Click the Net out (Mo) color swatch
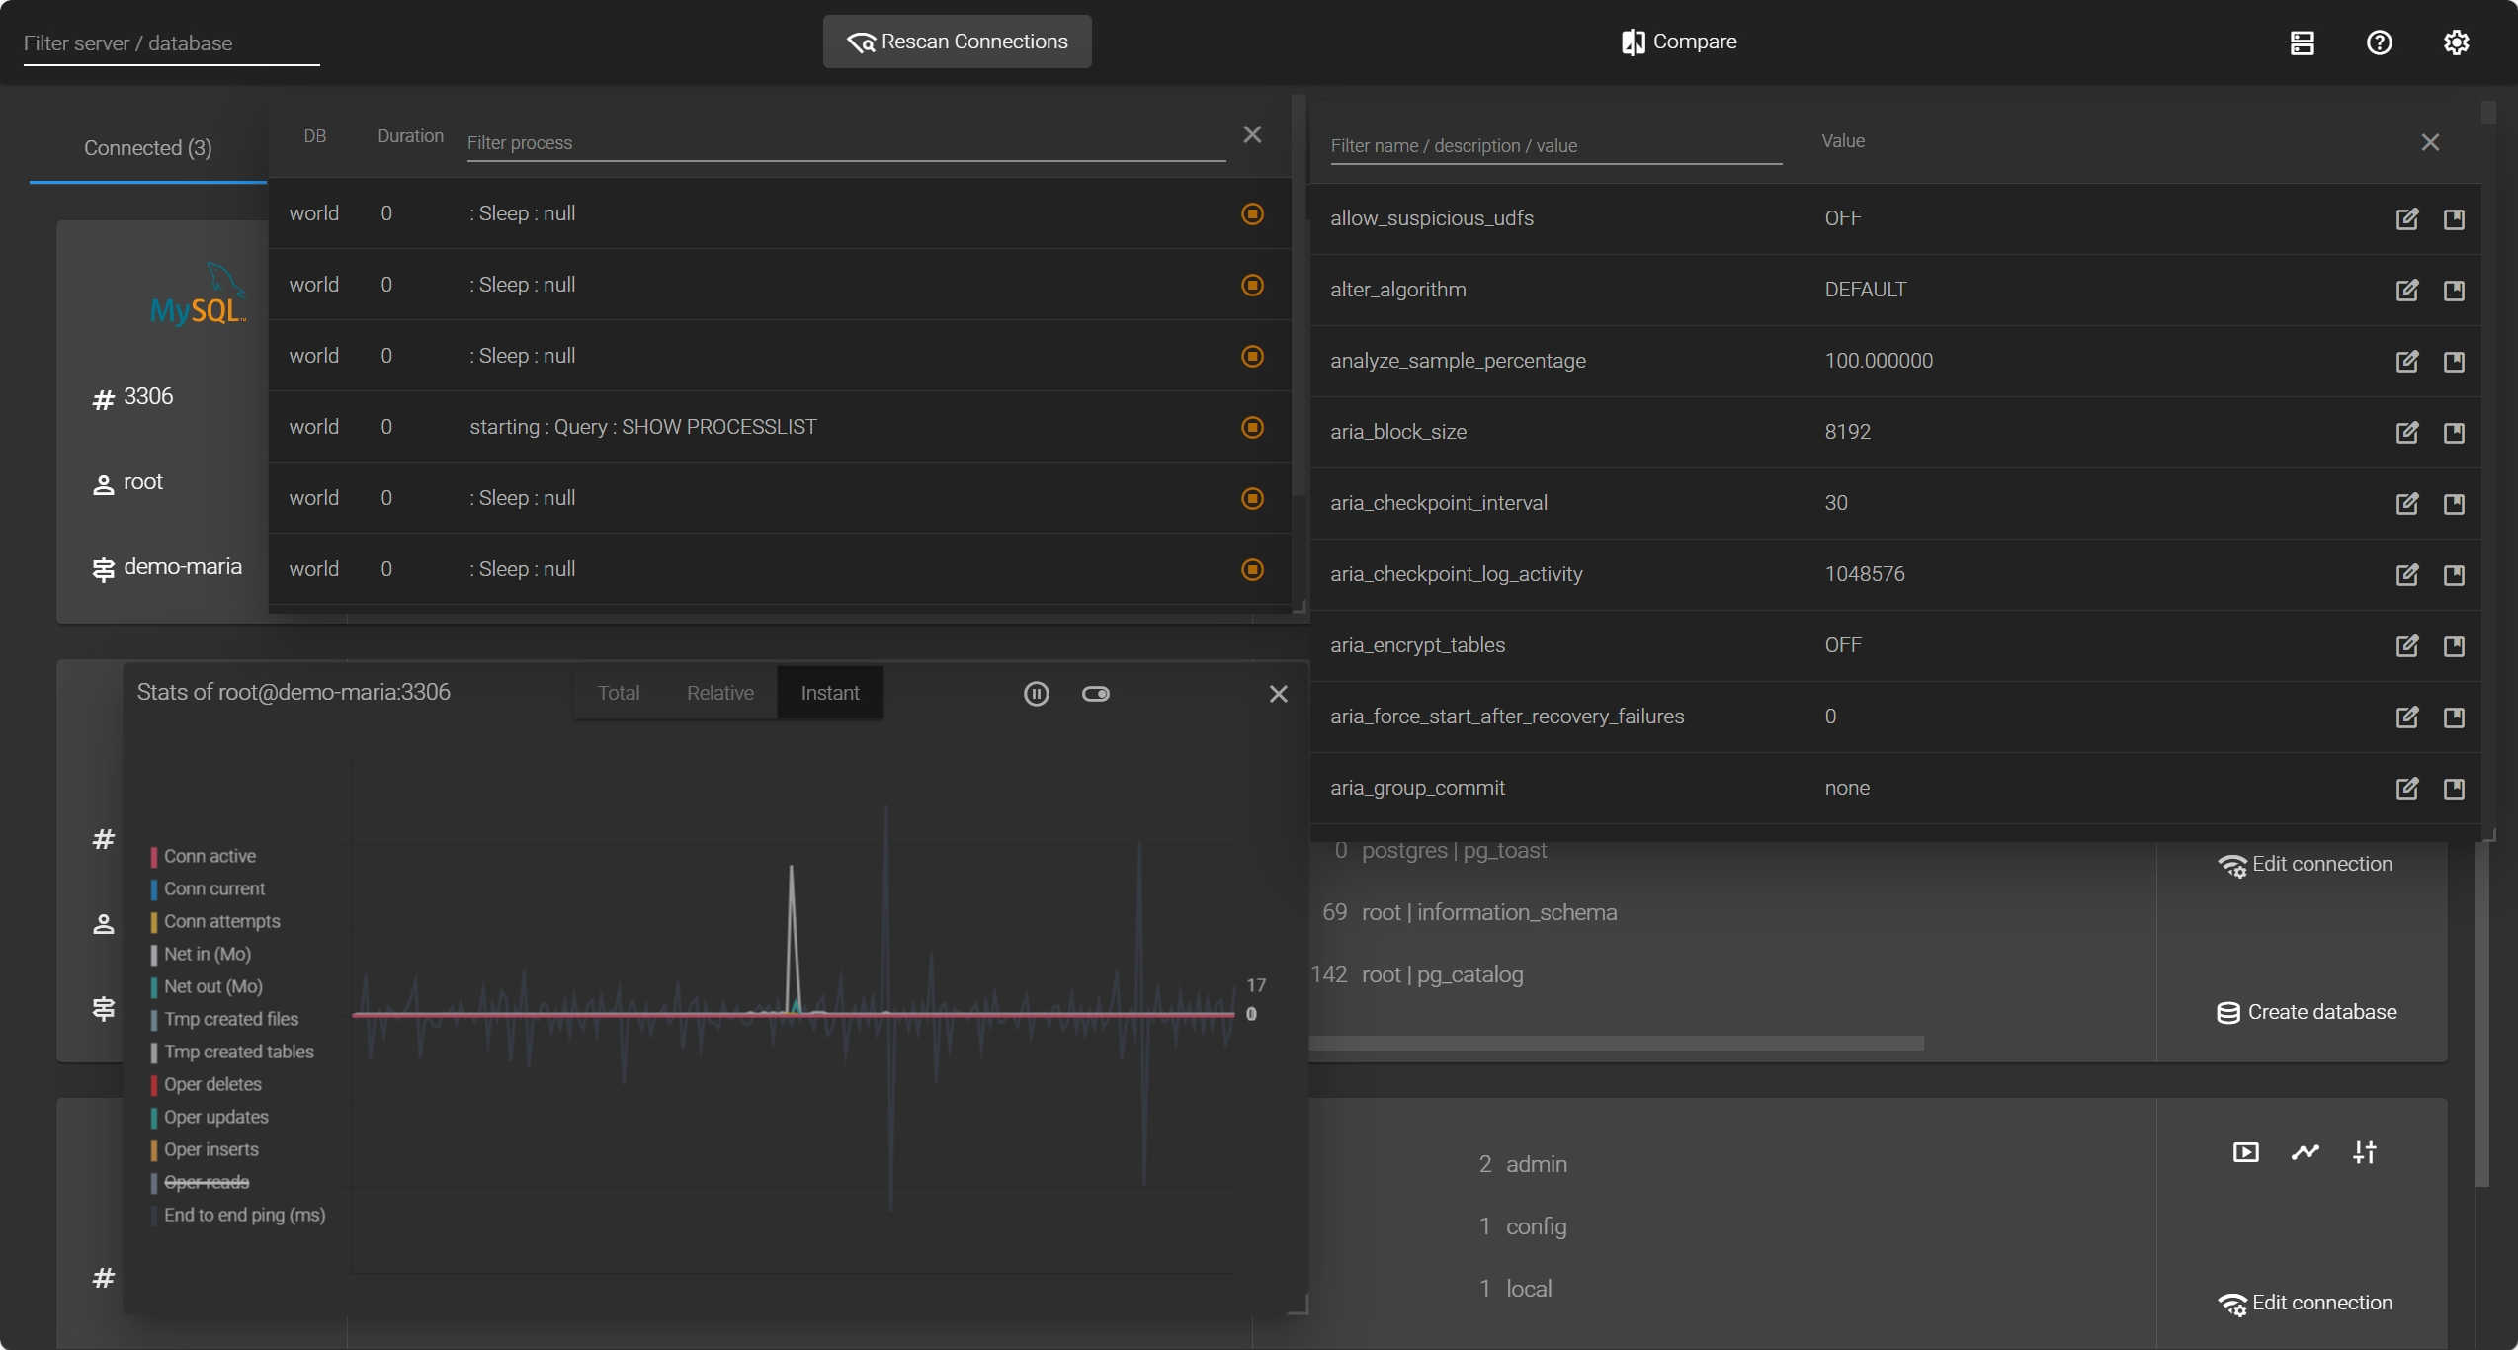The image size is (2518, 1350). pos(154,987)
